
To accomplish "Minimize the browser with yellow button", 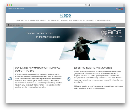I will [9, 5].
